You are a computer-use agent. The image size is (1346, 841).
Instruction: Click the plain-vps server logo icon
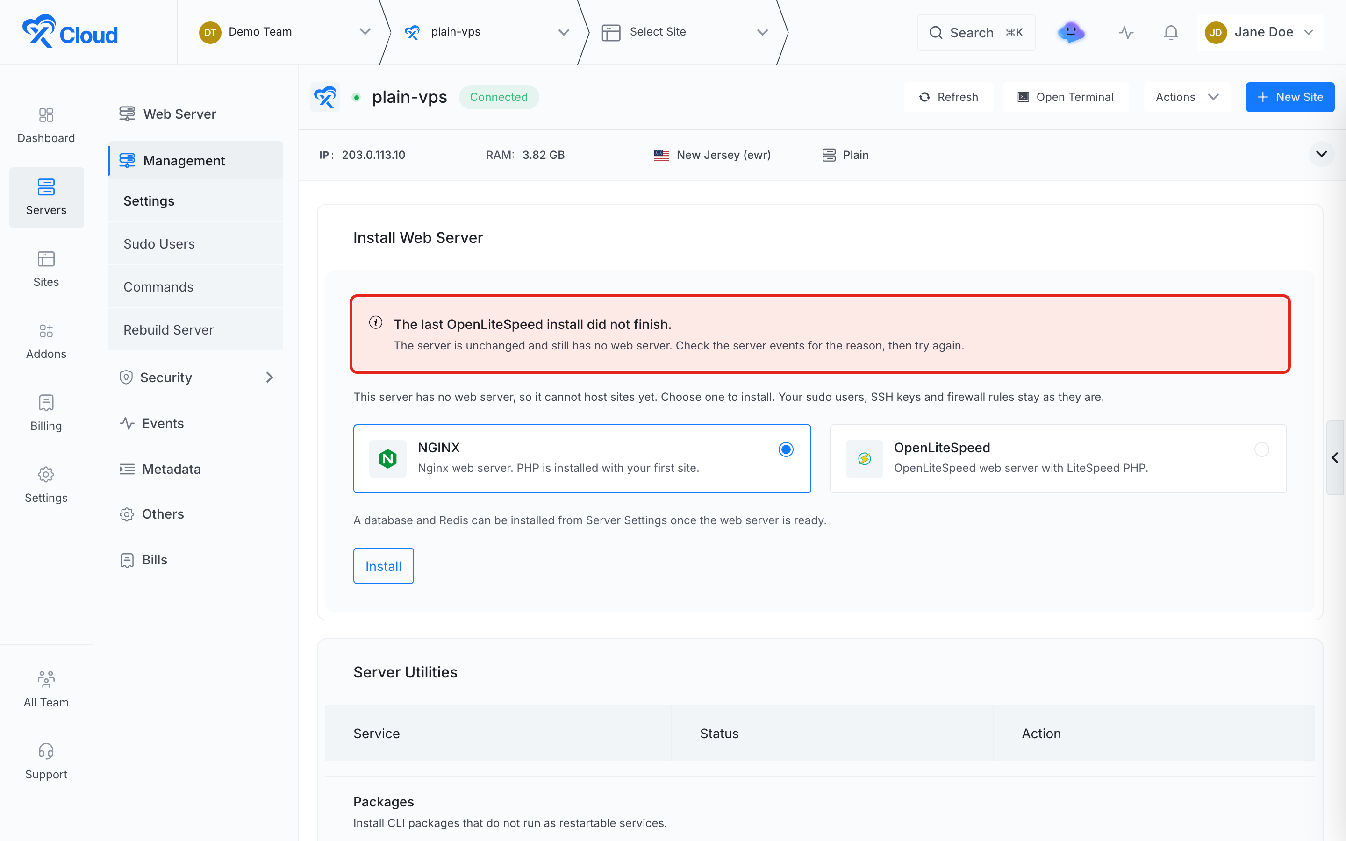tap(325, 97)
